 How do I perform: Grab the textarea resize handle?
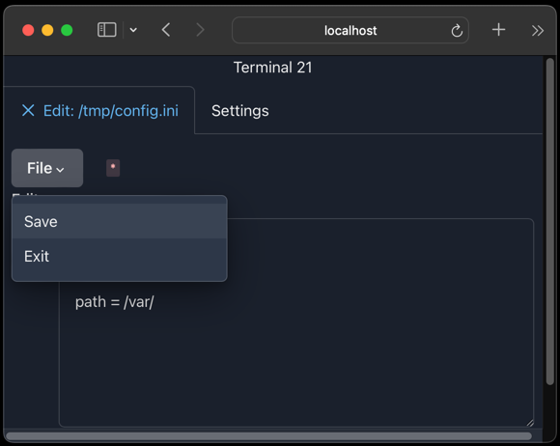pos(530,423)
